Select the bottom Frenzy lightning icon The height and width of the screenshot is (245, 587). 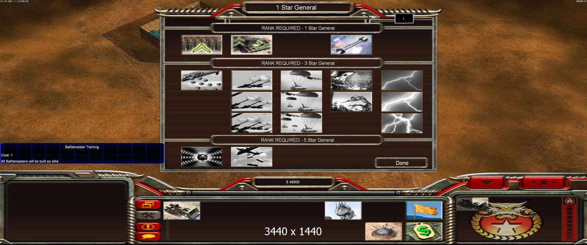402,123
